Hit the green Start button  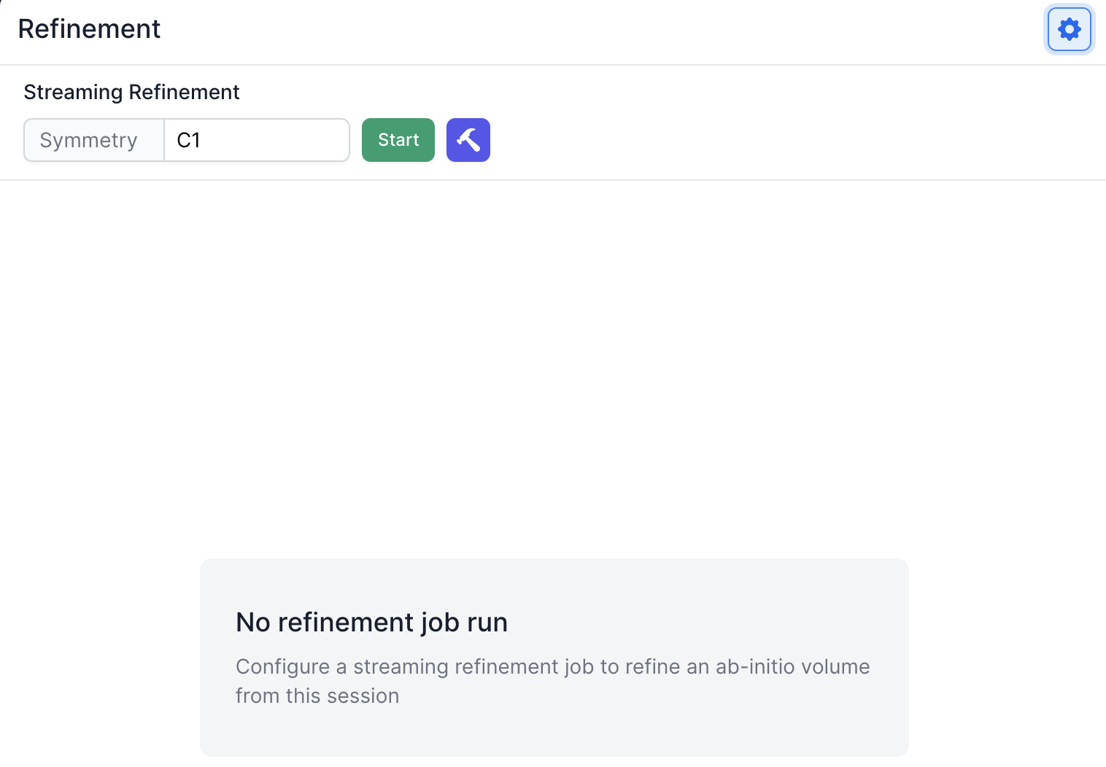coord(398,140)
